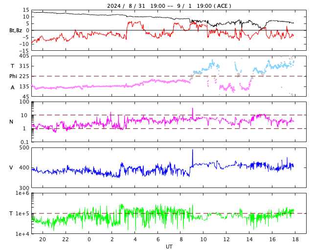Viewport: 313px width, 250px height.
Task: Select the "V" velocity axis label
Action: (11, 167)
